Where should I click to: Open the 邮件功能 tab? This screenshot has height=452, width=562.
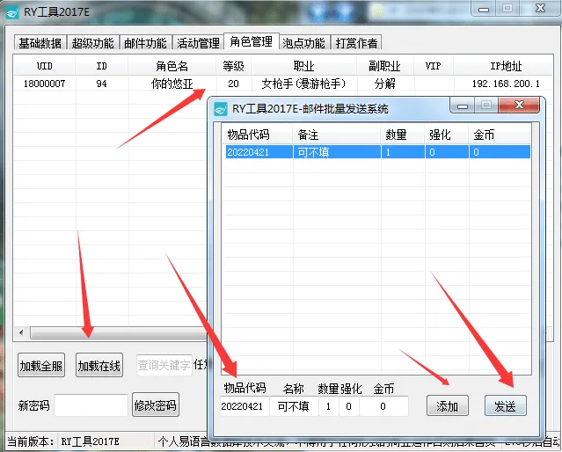tap(145, 43)
